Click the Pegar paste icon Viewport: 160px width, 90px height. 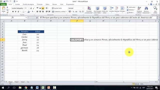(3, 8)
